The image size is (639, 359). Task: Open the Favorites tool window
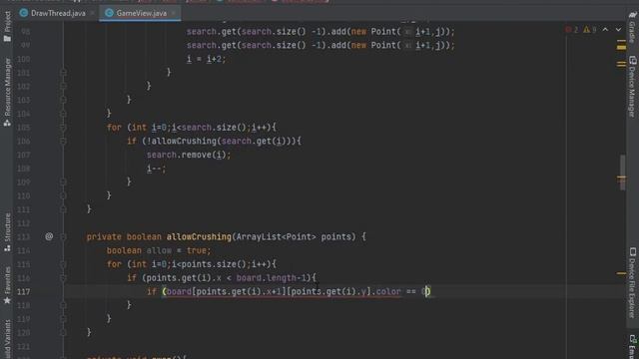7,285
